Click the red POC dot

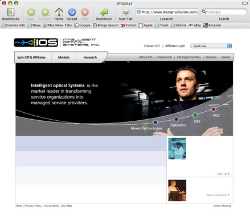[214, 109]
